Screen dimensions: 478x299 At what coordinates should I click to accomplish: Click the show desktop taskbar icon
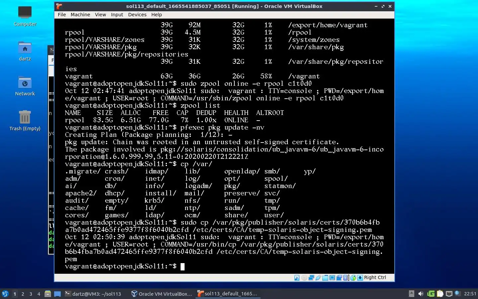[57, 294]
